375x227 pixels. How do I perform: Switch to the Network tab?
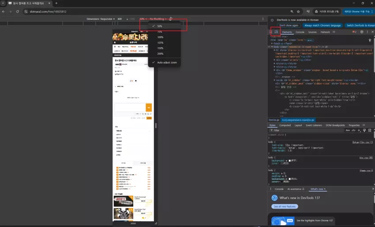click(x=325, y=32)
